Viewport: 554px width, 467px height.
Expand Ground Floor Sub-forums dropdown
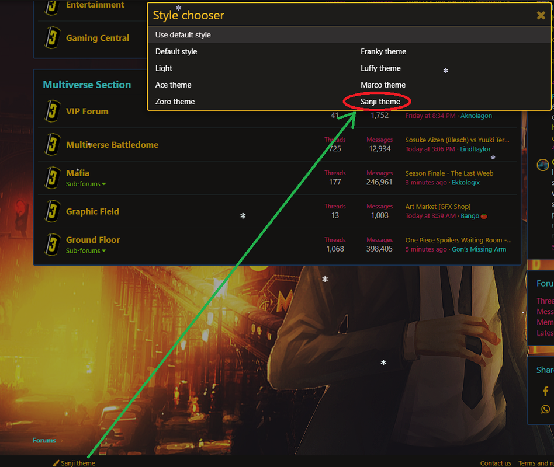click(86, 250)
